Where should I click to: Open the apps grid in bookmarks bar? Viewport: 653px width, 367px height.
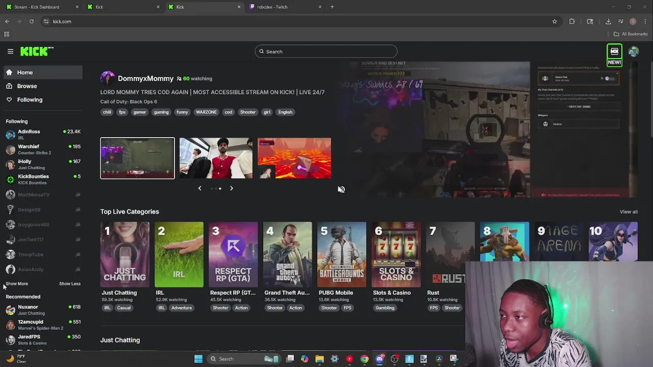point(7,34)
